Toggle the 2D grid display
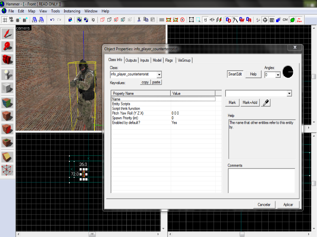Viewport: 317px width, 237px height. [x=5, y=19]
